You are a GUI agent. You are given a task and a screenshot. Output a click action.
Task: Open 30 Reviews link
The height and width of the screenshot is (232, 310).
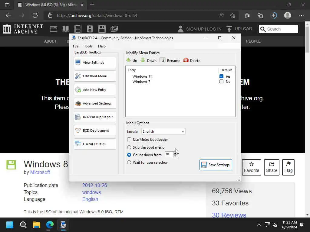(229, 215)
